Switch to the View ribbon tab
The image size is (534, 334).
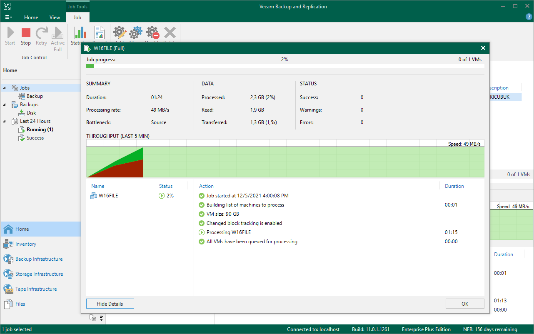[x=55, y=17]
